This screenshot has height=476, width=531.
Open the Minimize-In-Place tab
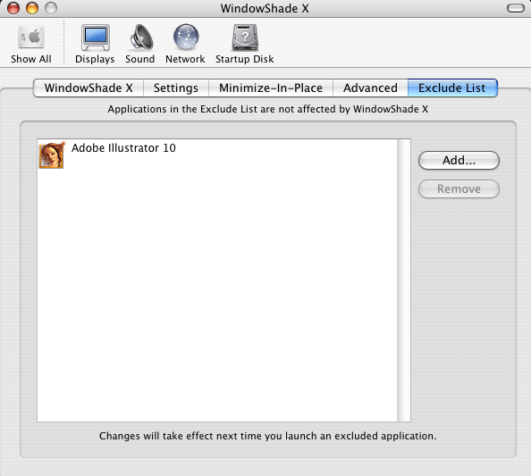(x=271, y=88)
